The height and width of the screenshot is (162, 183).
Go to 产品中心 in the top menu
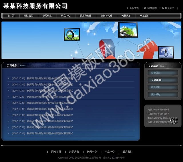tap(65, 16)
